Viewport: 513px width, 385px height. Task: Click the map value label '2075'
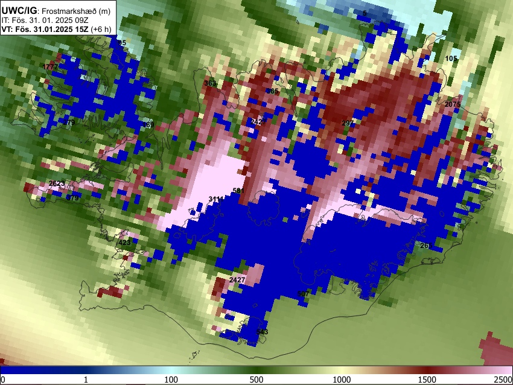453,104
